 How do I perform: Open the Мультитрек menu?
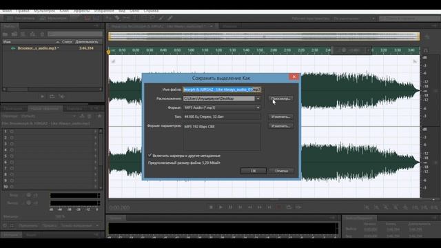pos(44,11)
